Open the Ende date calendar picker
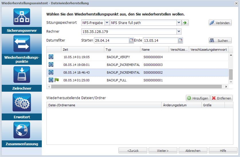 coord(180,40)
